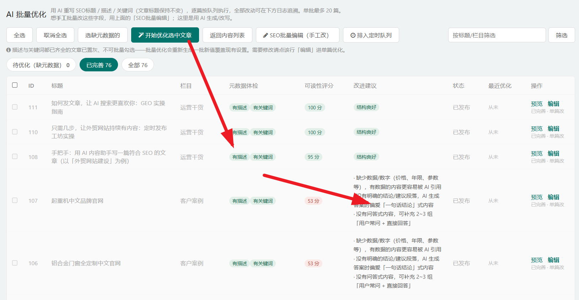Switch to the 待优化（缺元数据）tab

pos(41,65)
